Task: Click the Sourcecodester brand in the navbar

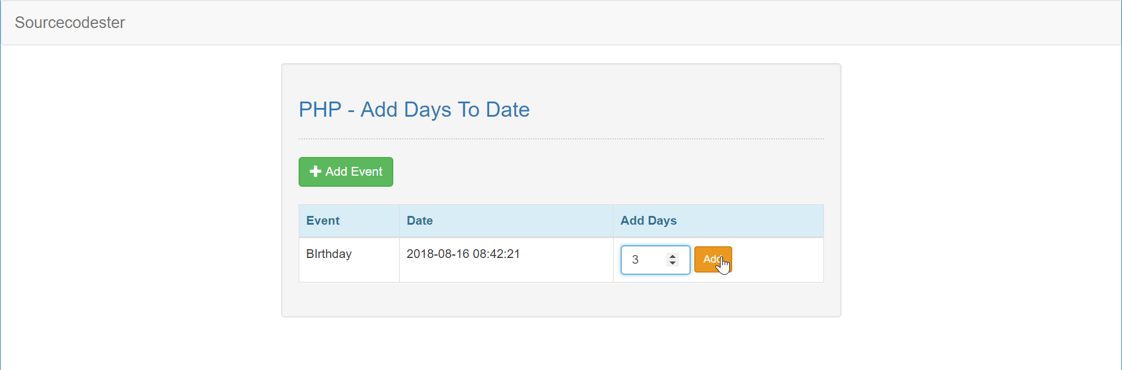Action: click(70, 23)
